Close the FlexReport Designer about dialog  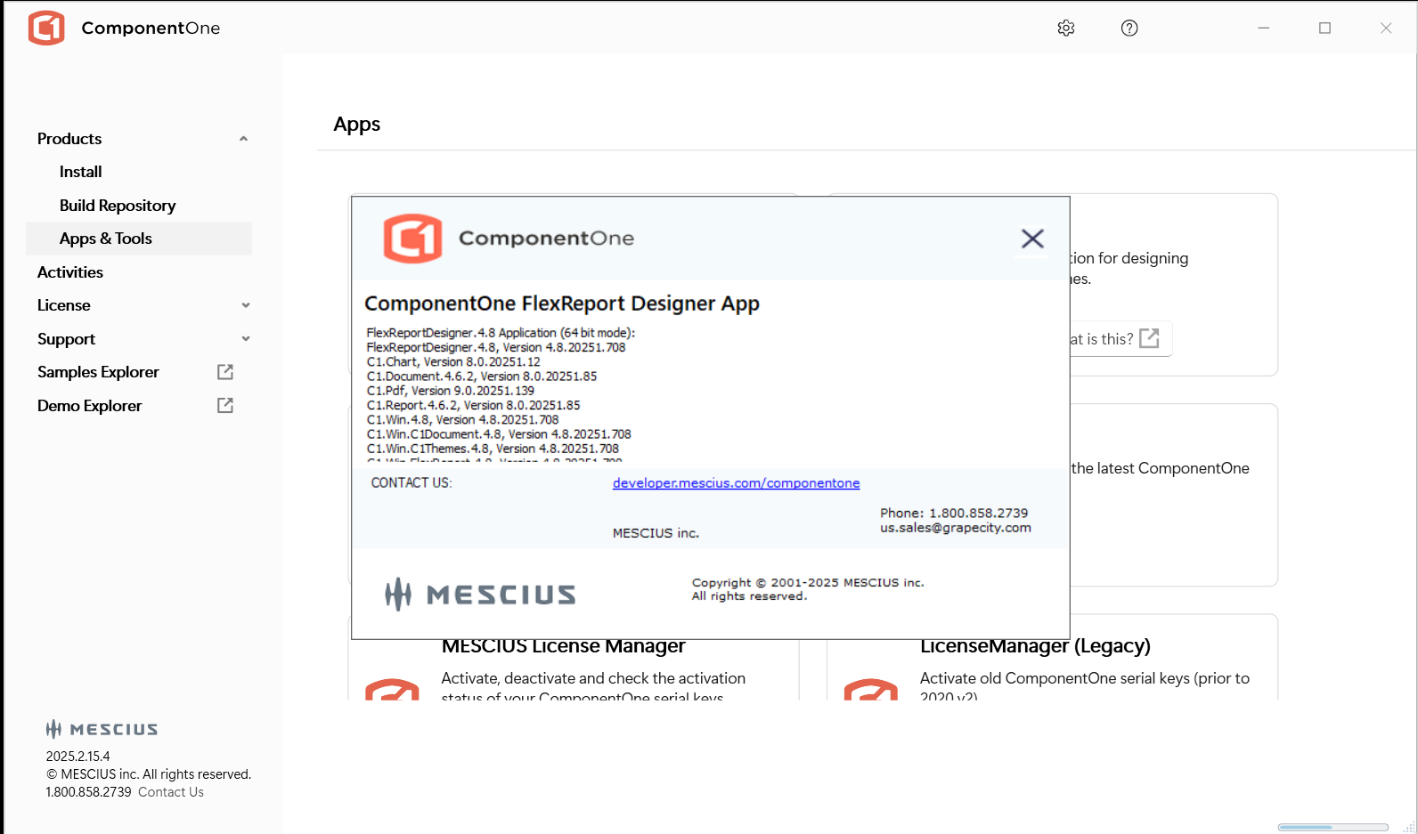pyautogui.click(x=1032, y=239)
